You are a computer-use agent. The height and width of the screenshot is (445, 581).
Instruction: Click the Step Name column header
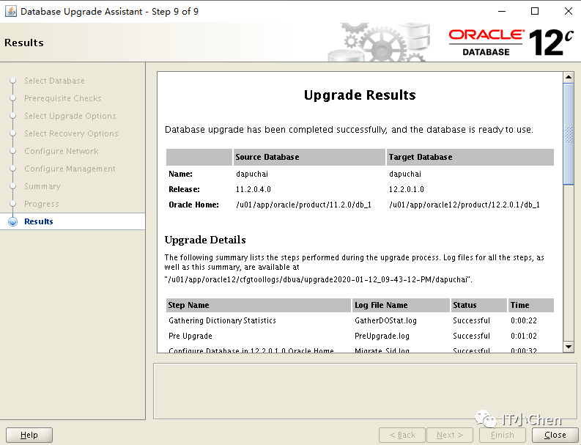[259, 305]
